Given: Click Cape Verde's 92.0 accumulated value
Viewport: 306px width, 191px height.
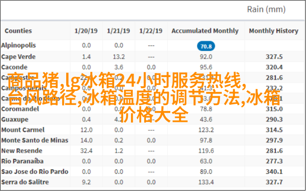Looking at the screenshot, I should 206,57.
